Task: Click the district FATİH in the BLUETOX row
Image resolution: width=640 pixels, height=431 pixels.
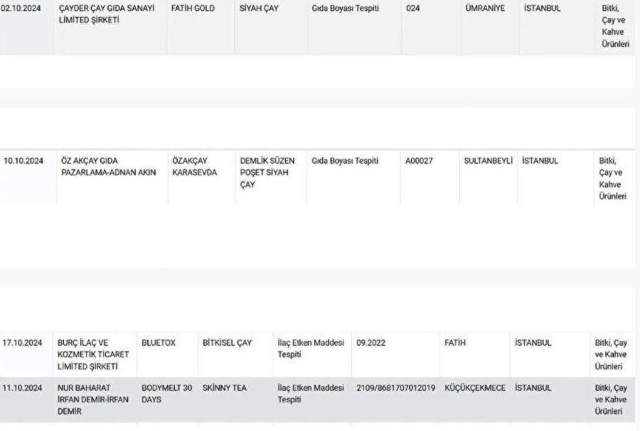Action: (x=454, y=343)
